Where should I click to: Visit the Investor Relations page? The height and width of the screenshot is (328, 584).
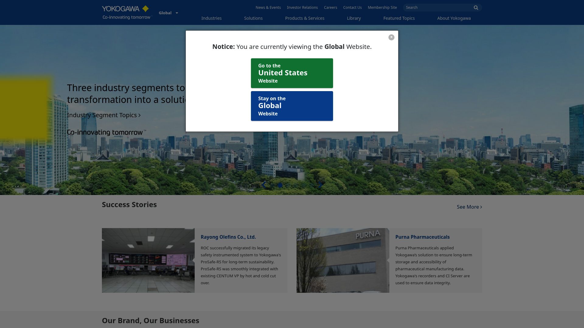click(302, 7)
